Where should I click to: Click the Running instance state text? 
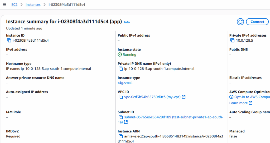pyautogui.click(x=129, y=55)
